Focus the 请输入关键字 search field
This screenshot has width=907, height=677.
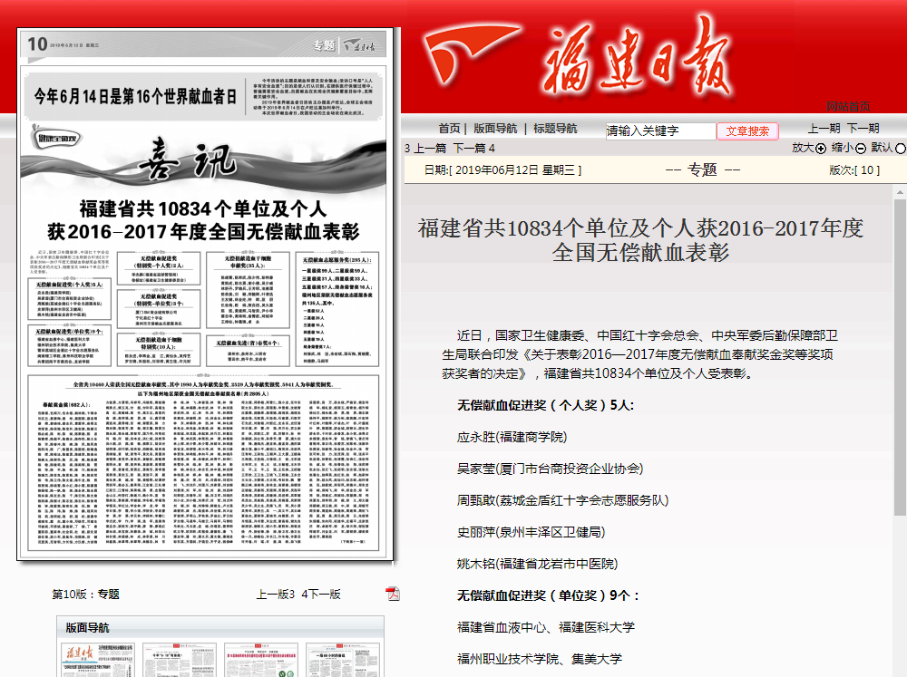(x=659, y=131)
